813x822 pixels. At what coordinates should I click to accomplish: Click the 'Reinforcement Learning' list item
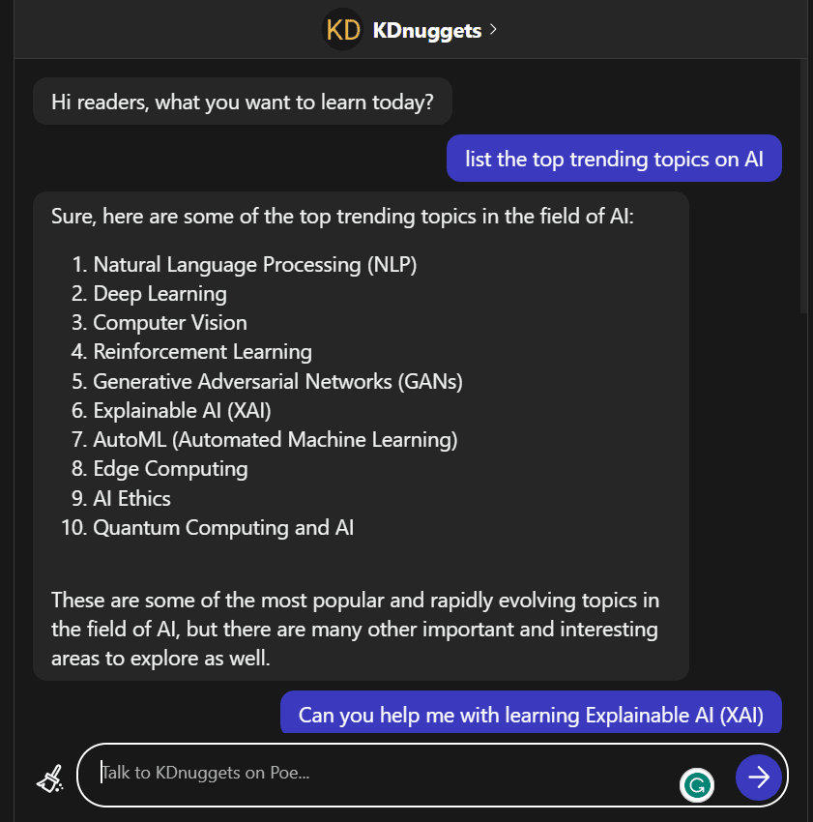202,352
